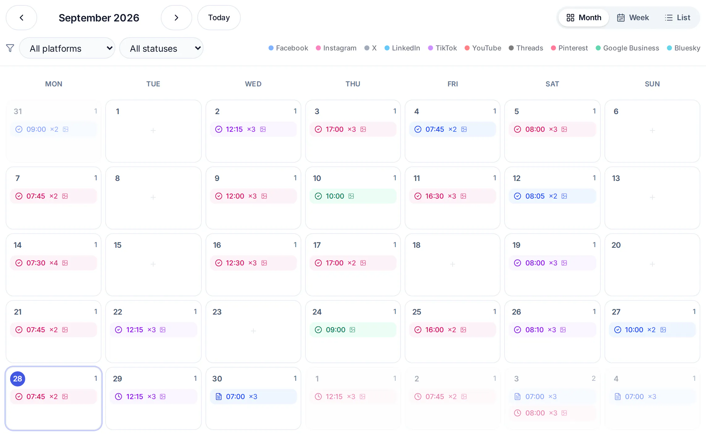
Task: Click the Bluesky legend label
Action: tap(687, 48)
